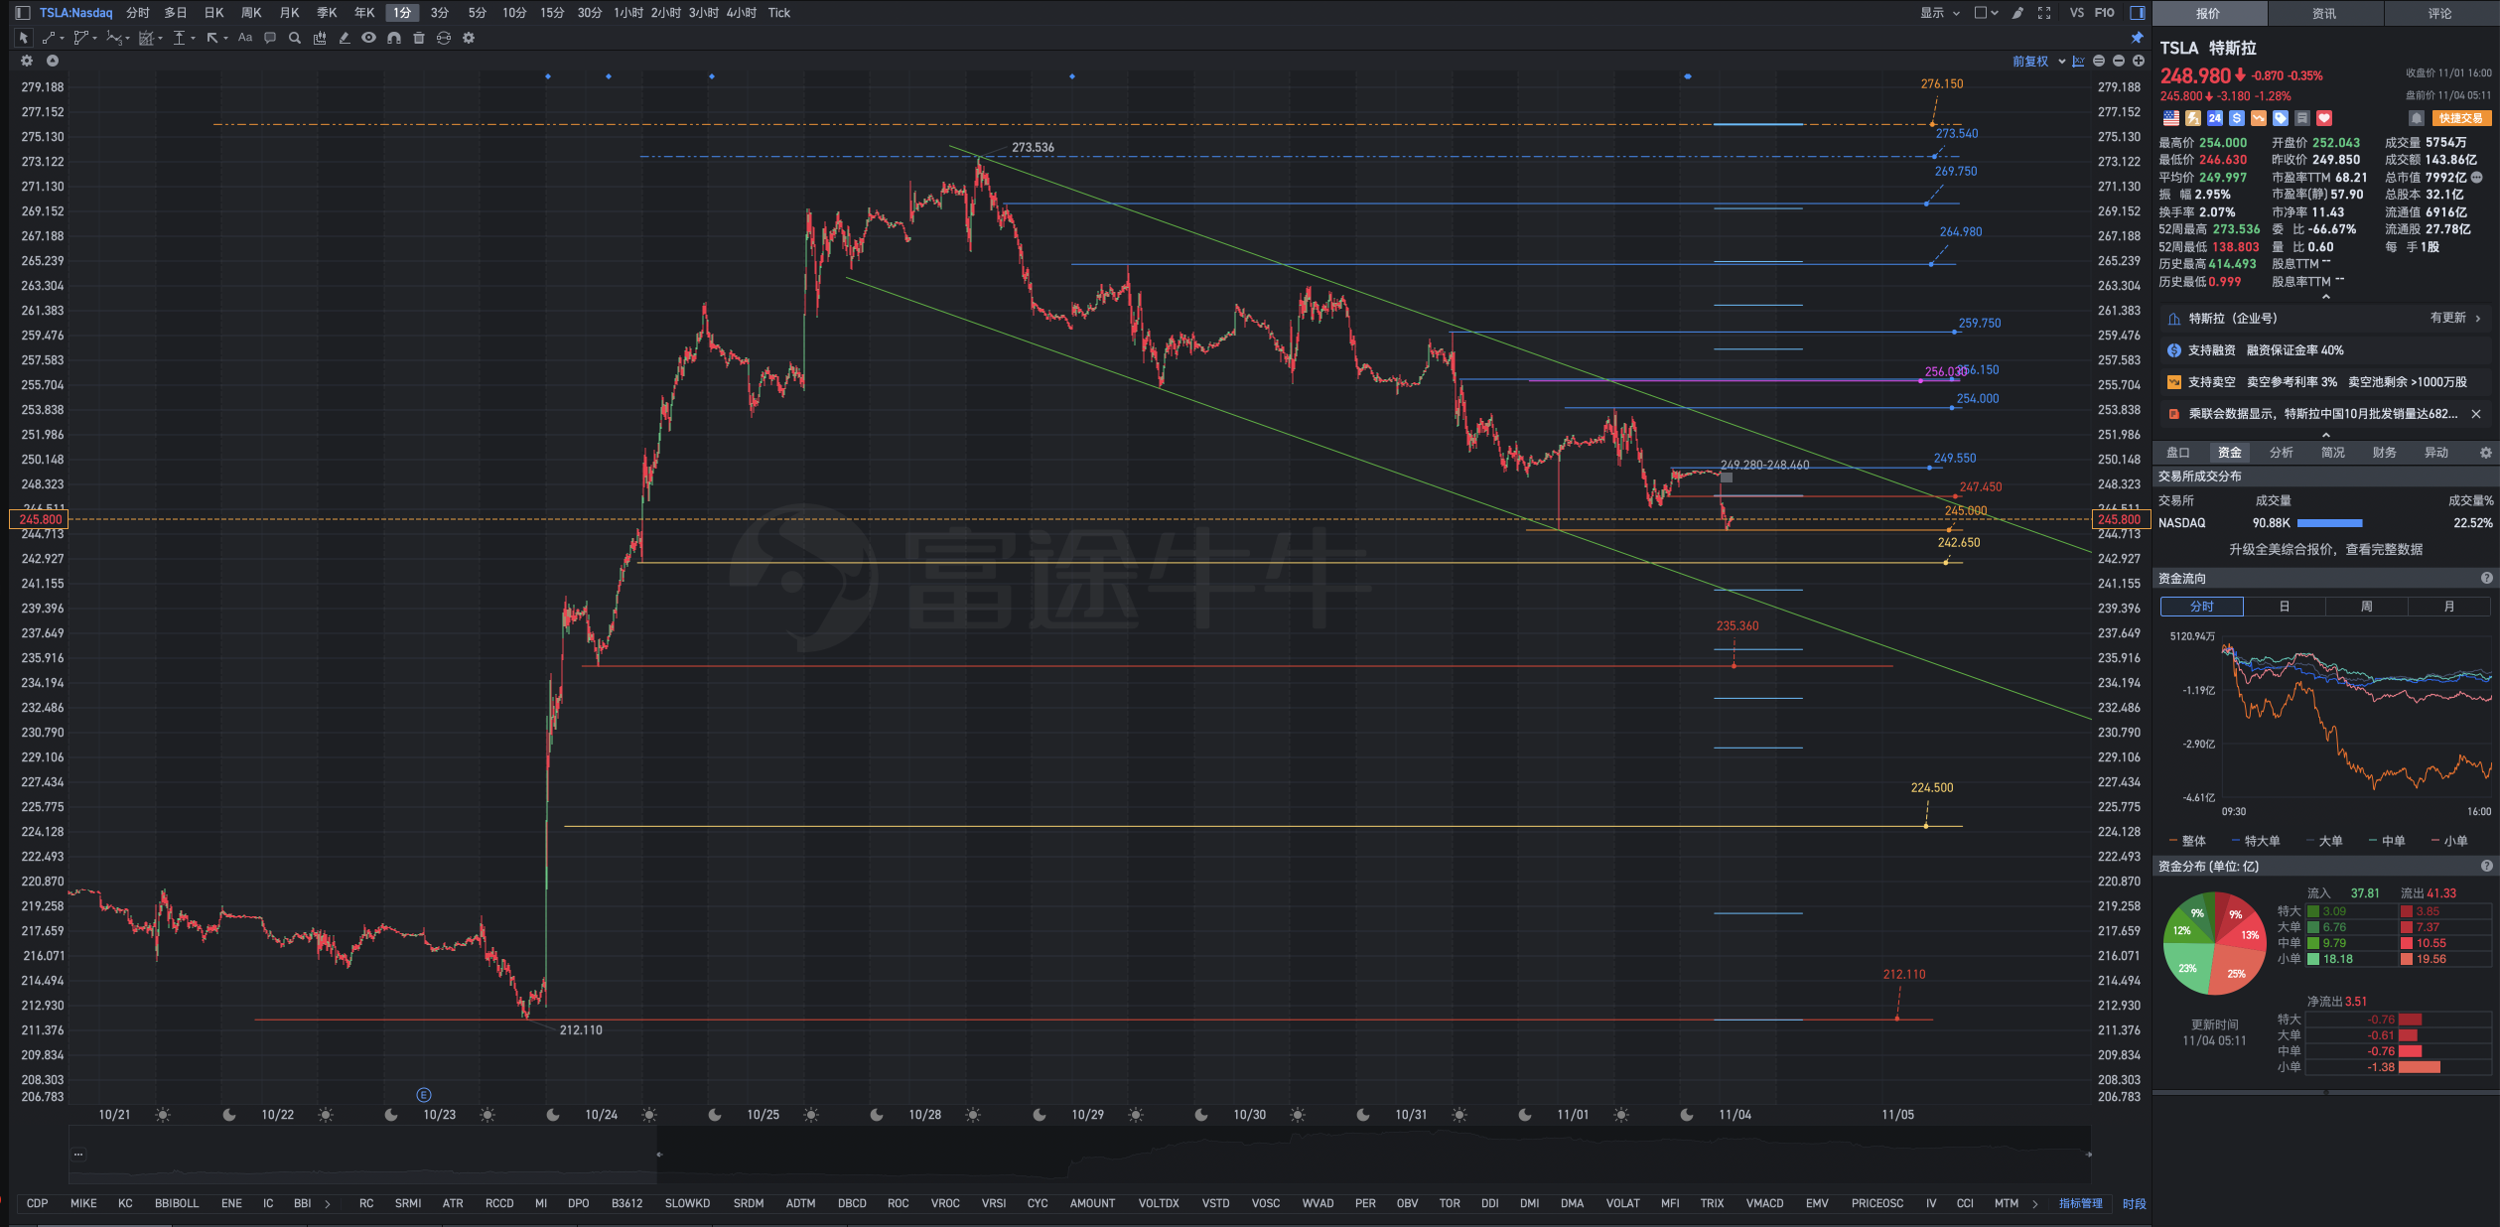Select the wave count drawing tool
The image size is (2500, 1227).
(114, 38)
